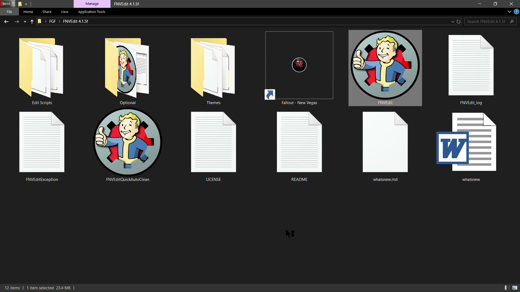Open the File menu

[9, 12]
